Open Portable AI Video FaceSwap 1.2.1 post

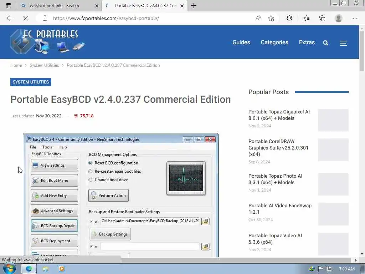pos(280,209)
